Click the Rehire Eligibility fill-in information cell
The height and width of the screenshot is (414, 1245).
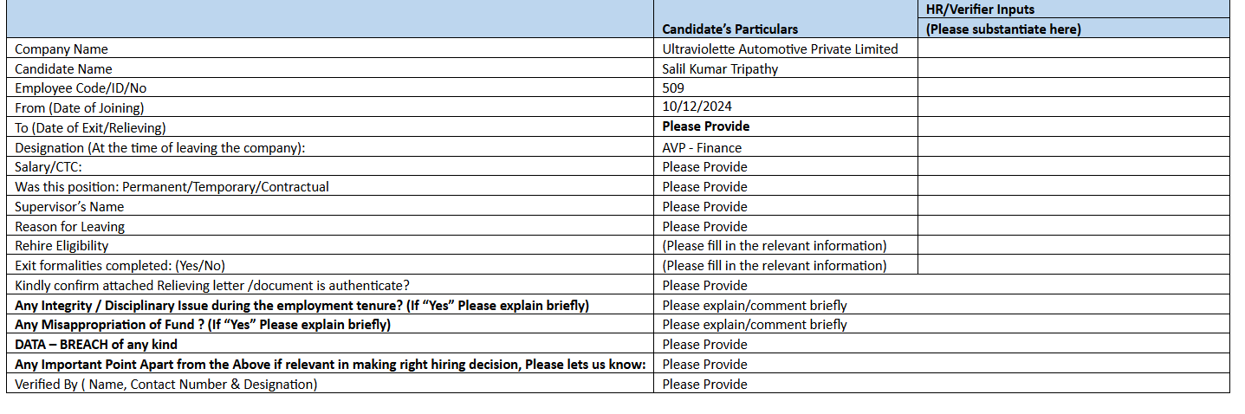pyautogui.click(x=775, y=246)
